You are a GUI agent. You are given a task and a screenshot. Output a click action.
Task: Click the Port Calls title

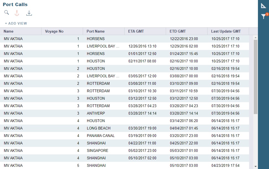point(15,4)
